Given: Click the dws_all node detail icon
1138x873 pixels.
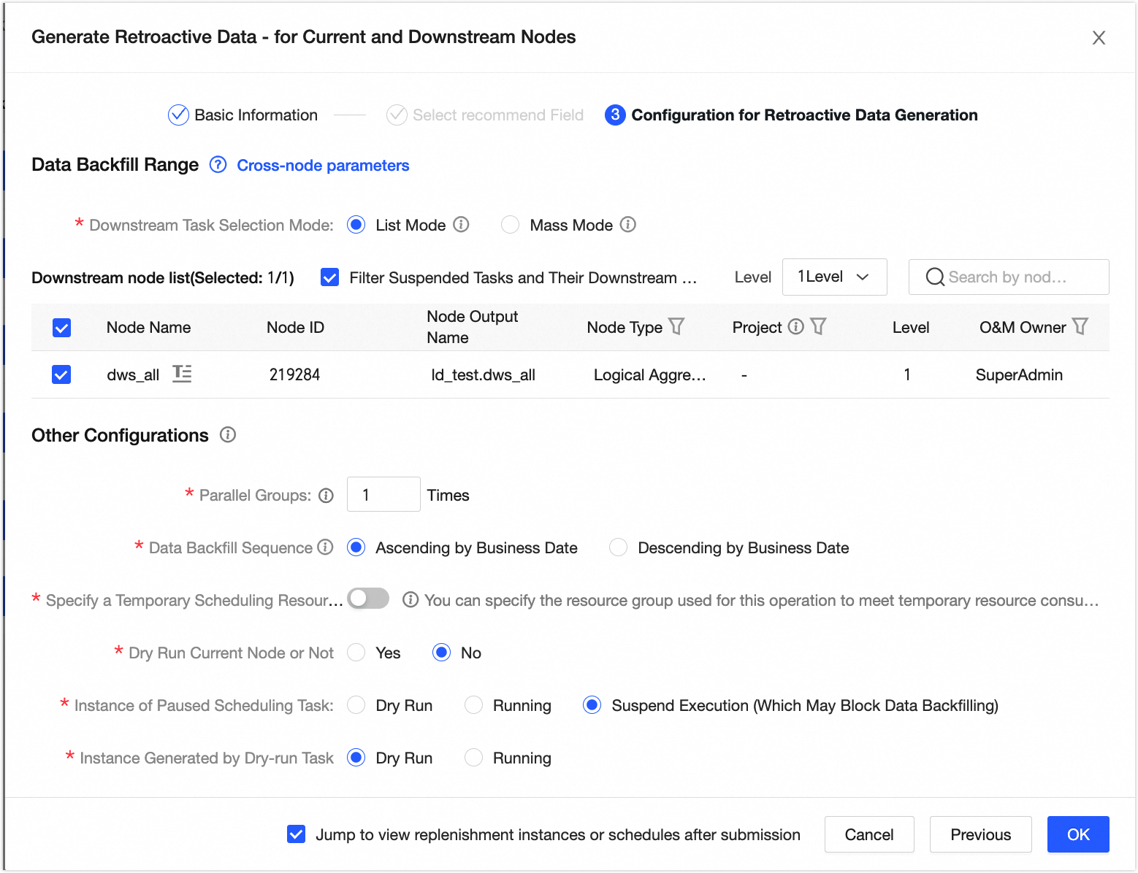Looking at the screenshot, I should (x=182, y=374).
